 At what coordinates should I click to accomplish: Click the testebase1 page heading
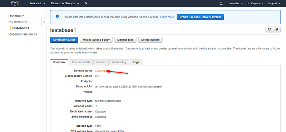[63, 30]
